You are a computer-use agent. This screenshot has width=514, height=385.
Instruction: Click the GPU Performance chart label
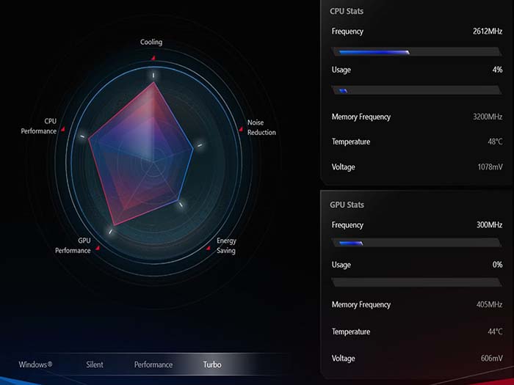click(x=73, y=246)
